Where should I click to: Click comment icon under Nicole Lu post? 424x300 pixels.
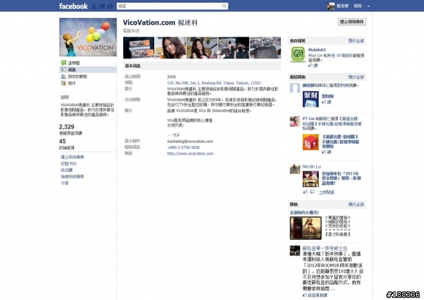[312, 192]
